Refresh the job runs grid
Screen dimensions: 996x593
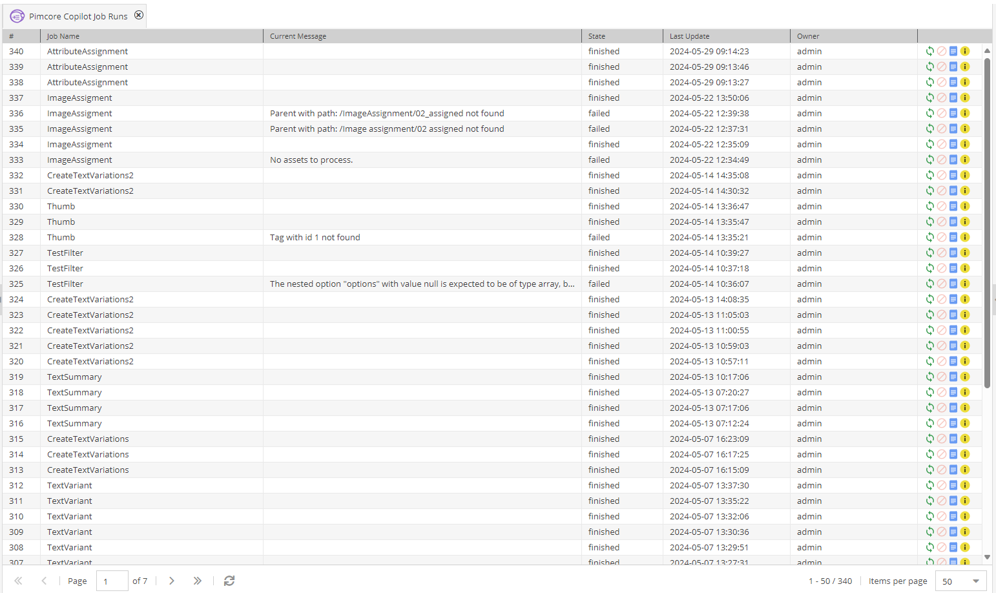[229, 581]
